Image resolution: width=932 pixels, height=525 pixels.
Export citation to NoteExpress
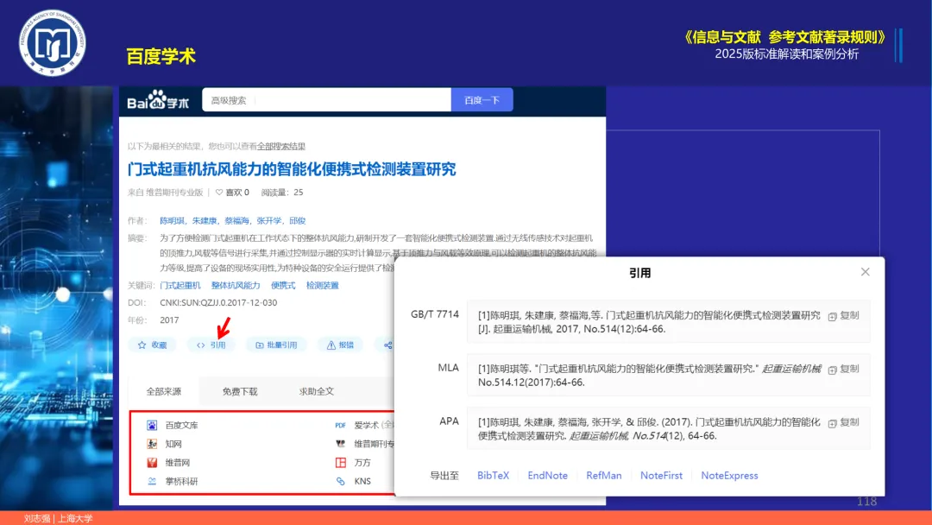729,476
